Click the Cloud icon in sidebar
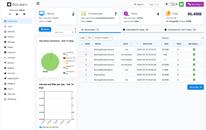This screenshot has height=130, width=206. tap(5, 89)
